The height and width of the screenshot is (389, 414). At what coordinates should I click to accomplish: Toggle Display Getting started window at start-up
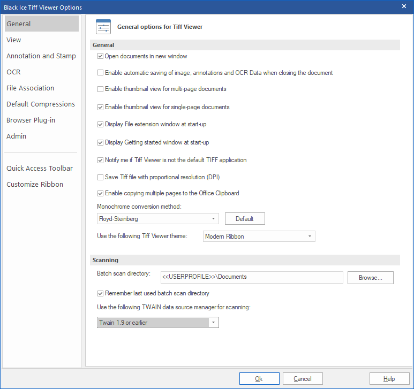tap(100, 142)
